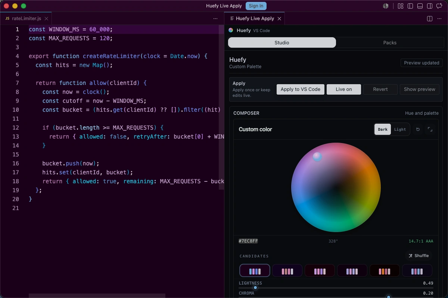Open More Actions for the rateLimiter.js group
448x298 pixels.
pos(215,19)
